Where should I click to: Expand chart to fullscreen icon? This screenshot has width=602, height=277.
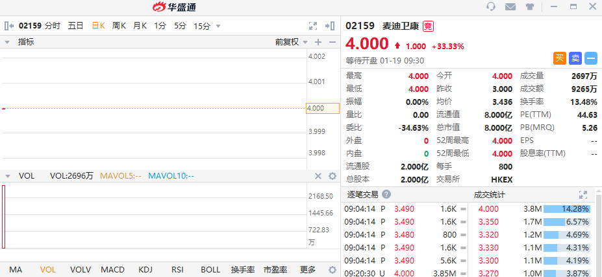[x=313, y=26]
